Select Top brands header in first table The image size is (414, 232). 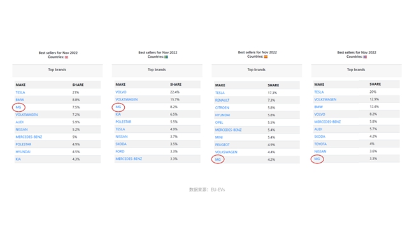click(x=57, y=70)
